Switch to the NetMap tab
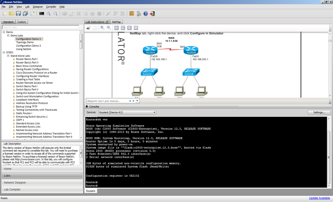The height and width of the screenshot is (202, 333). [116, 22]
